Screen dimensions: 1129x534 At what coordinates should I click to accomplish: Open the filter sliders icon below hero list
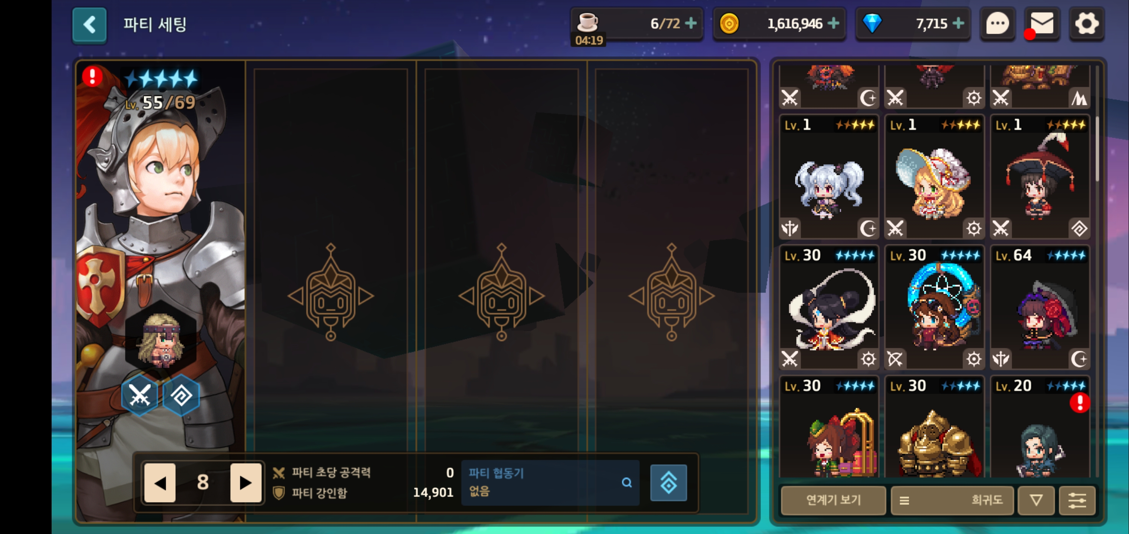tap(1077, 500)
